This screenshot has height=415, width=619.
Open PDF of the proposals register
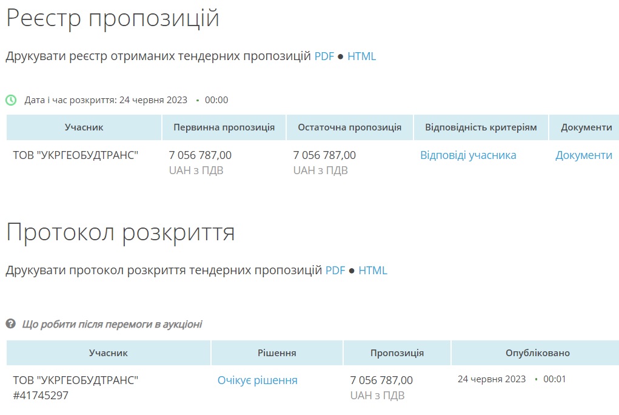[324, 56]
